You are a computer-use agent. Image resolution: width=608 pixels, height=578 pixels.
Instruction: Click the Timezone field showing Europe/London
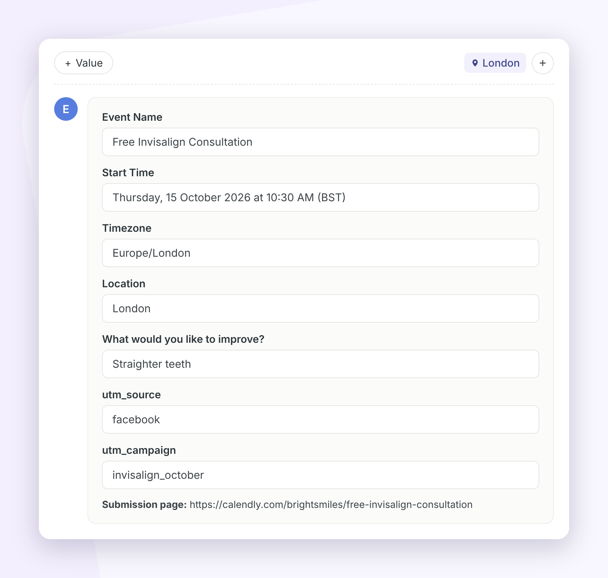click(321, 253)
